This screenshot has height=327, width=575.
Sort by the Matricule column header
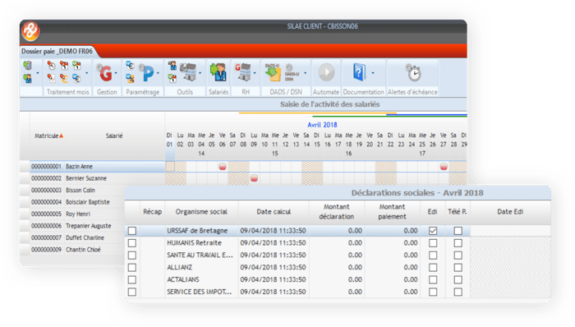coord(47,136)
